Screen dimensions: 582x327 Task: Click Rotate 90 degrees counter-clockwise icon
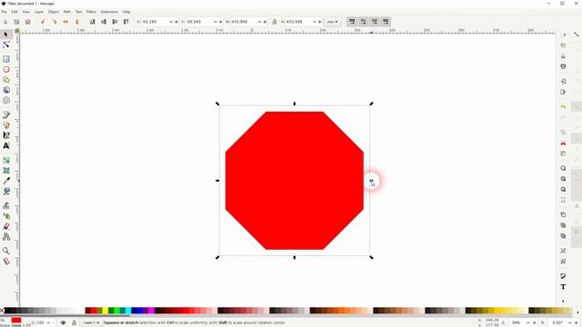[x=43, y=22]
